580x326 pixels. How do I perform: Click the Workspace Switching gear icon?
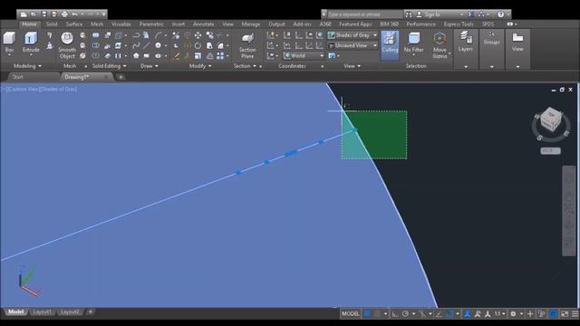(x=513, y=314)
